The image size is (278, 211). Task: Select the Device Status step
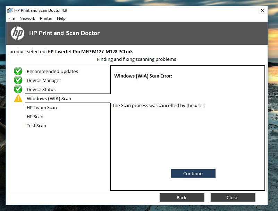pos(41,90)
